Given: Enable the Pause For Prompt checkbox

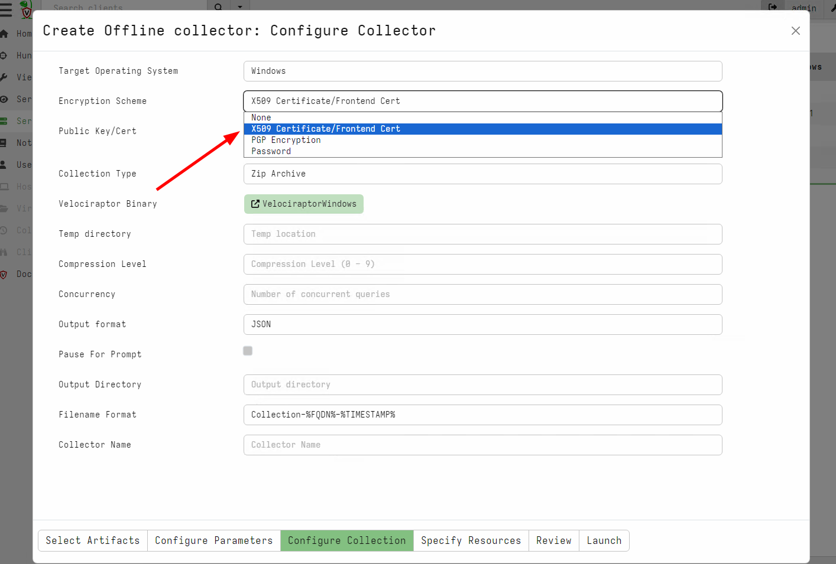Looking at the screenshot, I should click(x=248, y=350).
